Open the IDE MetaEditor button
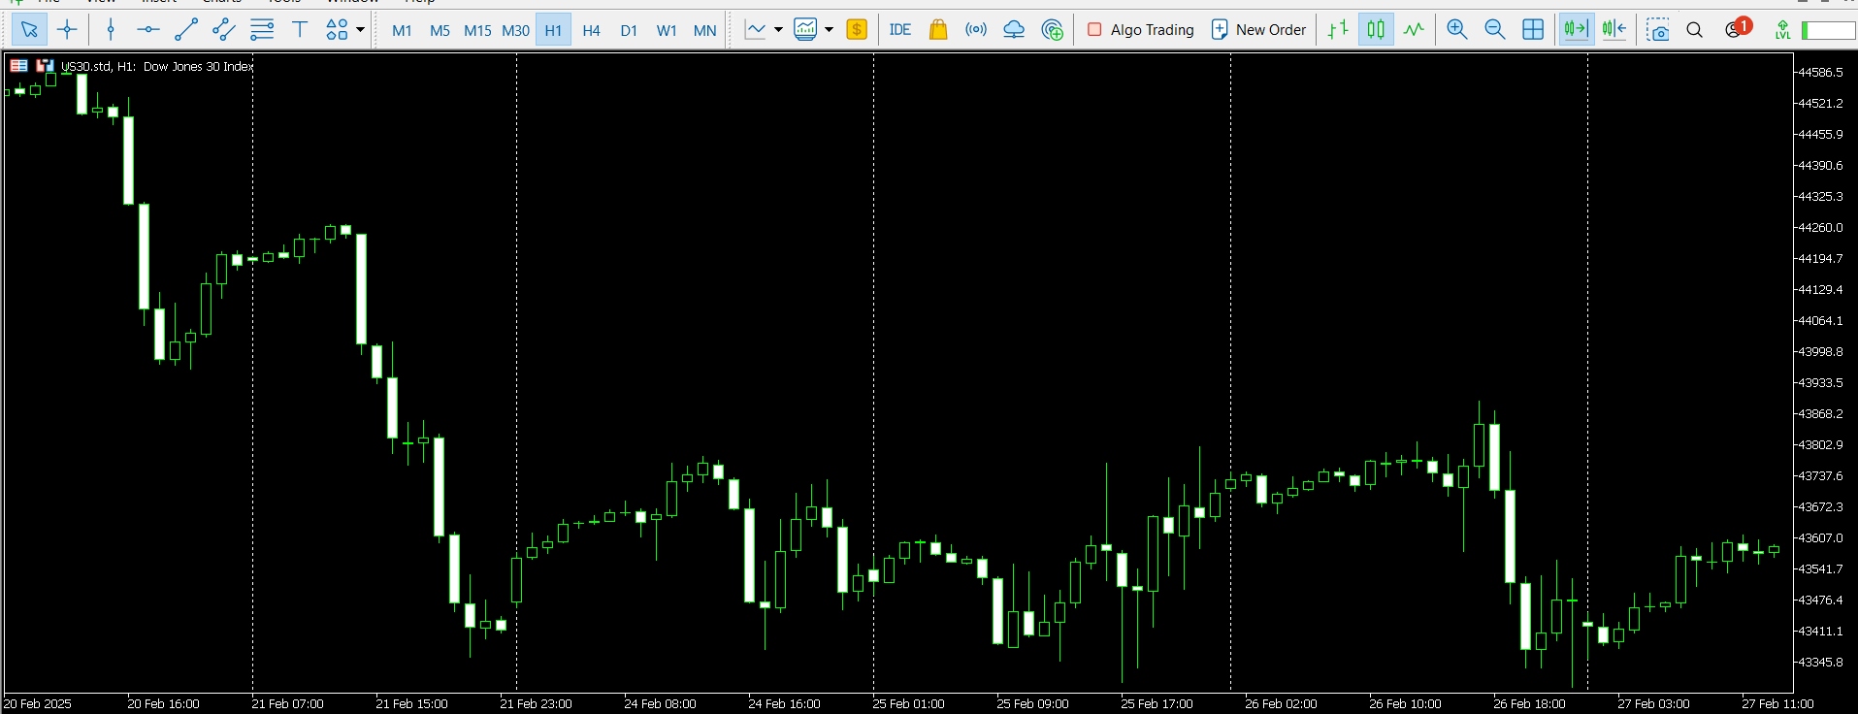The height and width of the screenshot is (714, 1858). pos(899,29)
